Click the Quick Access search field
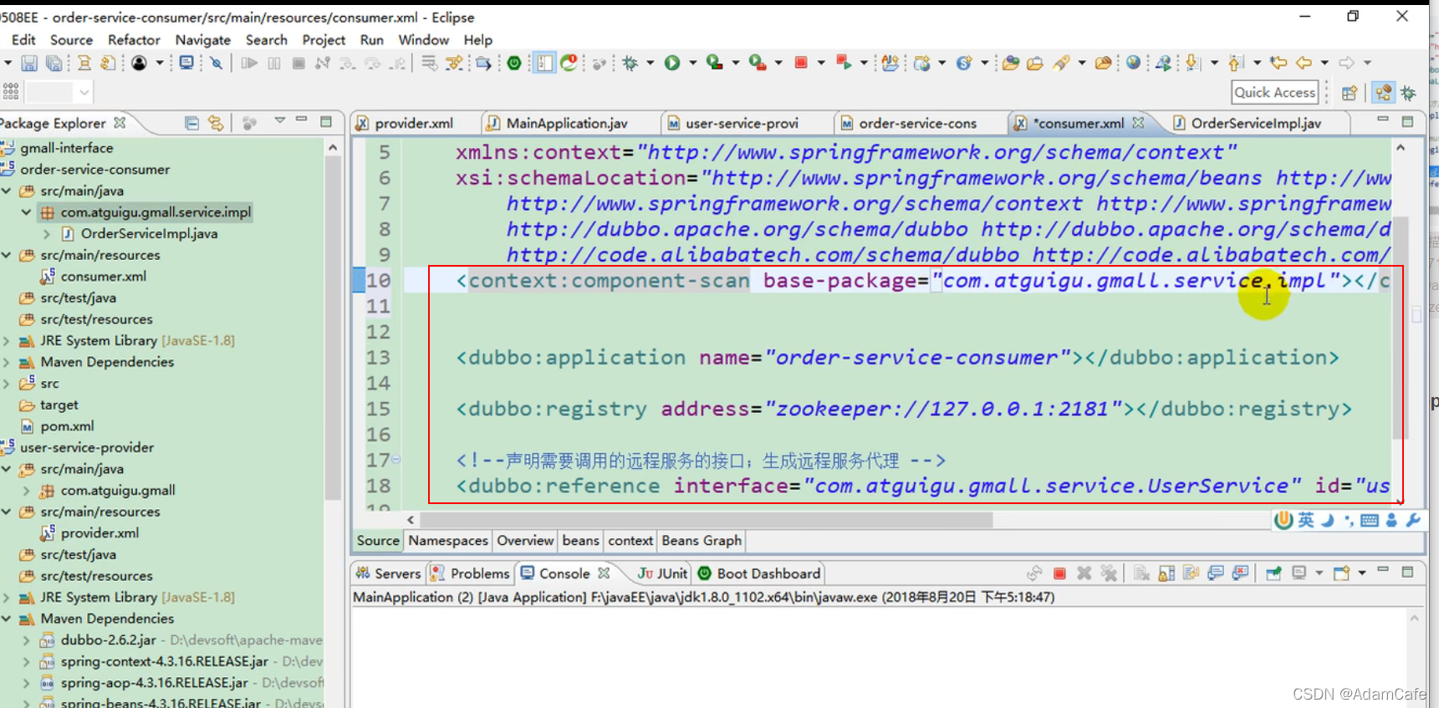 (x=1275, y=93)
